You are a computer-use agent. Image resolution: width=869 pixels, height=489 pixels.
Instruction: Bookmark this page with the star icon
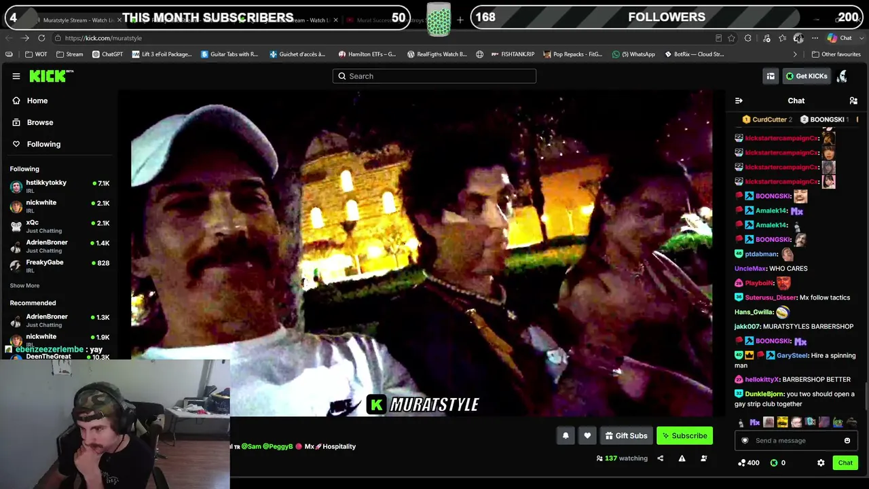point(731,38)
